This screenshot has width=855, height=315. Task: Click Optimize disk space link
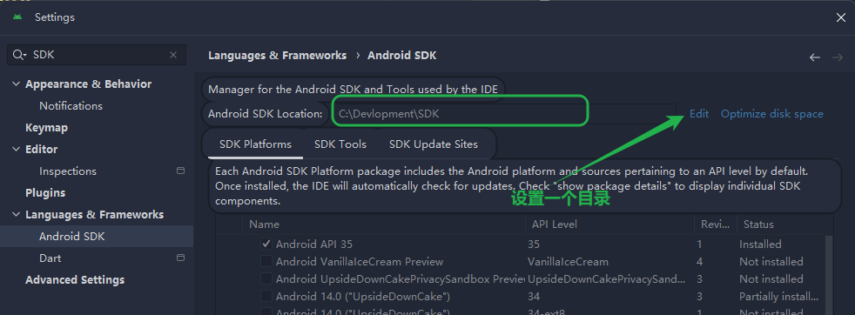tap(772, 114)
